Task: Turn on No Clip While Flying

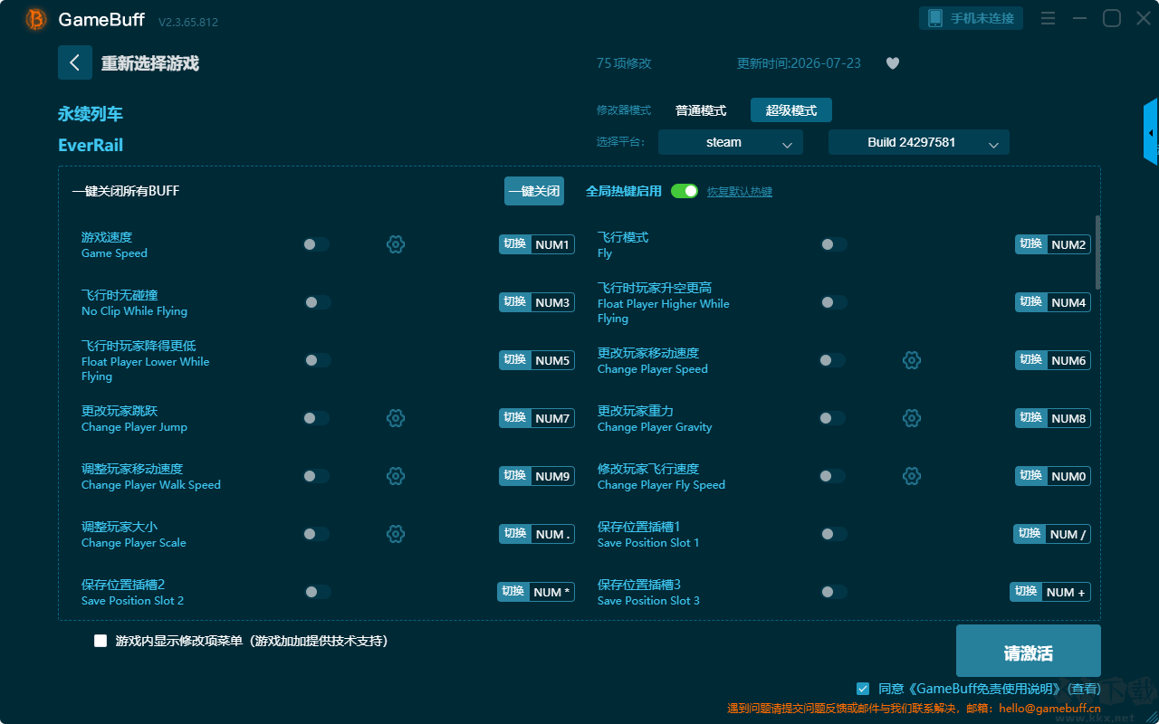Action: click(317, 302)
